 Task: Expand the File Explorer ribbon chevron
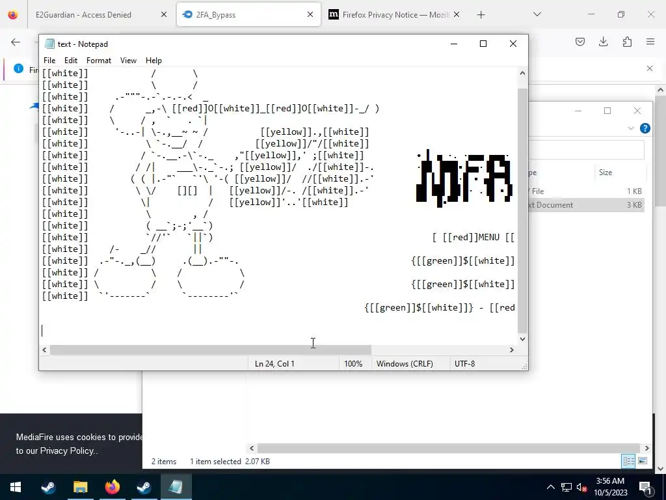(x=631, y=128)
